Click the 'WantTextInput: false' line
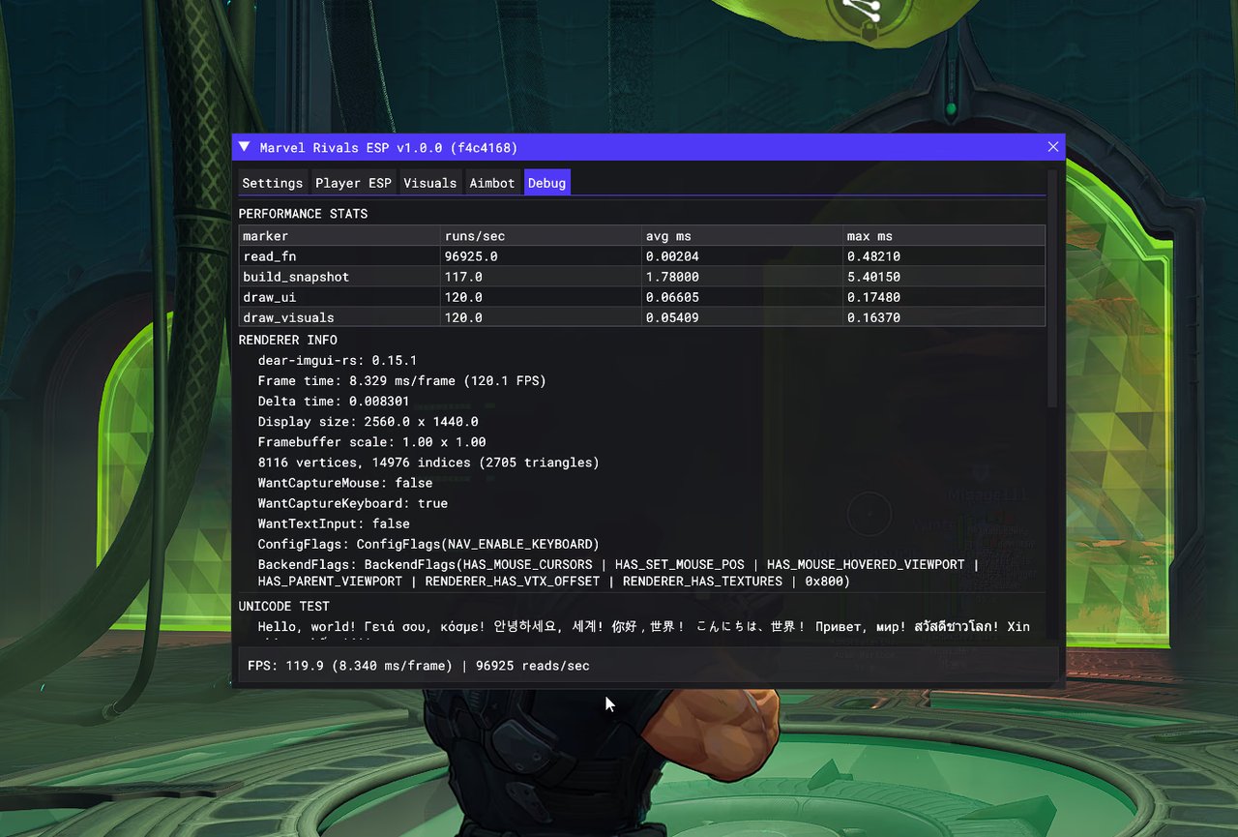This screenshot has height=837, width=1238. [x=334, y=523]
